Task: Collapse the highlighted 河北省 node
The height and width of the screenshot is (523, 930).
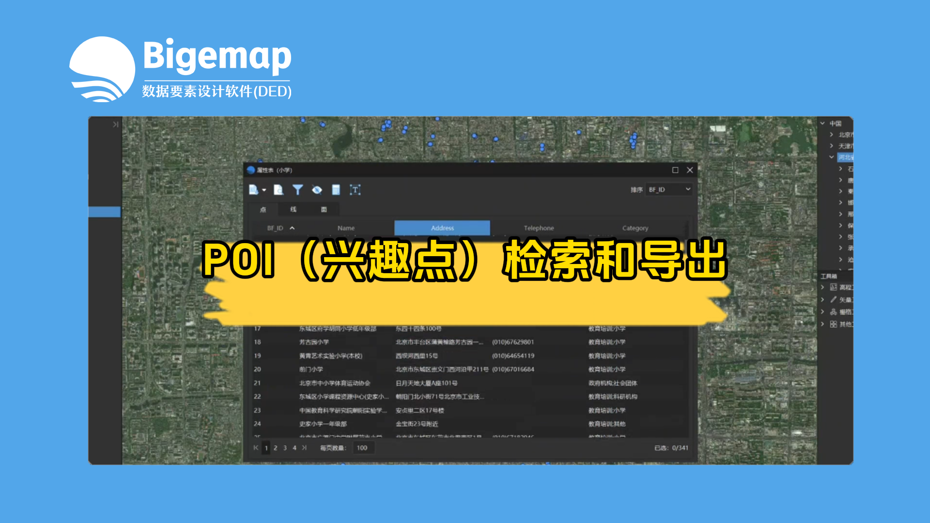Action: pos(832,156)
